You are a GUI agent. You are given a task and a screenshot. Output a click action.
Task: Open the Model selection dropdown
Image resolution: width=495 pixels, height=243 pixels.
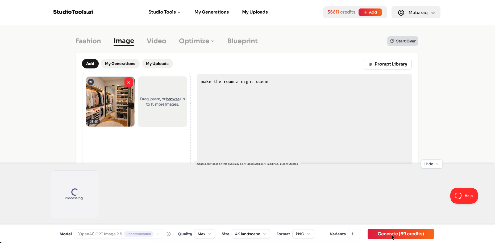(x=119, y=234)
